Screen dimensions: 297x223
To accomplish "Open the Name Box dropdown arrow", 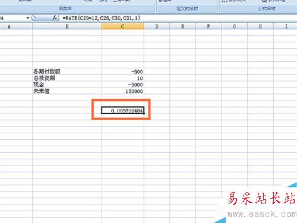I will [28, 18].
